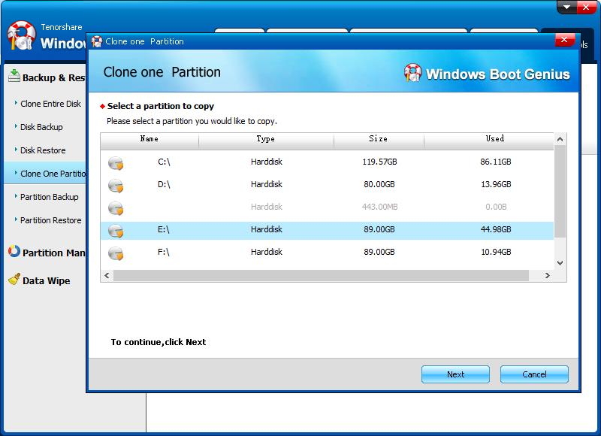
Task: Open the main window's title bar dropdown arrow
Action: pos(566,7)
